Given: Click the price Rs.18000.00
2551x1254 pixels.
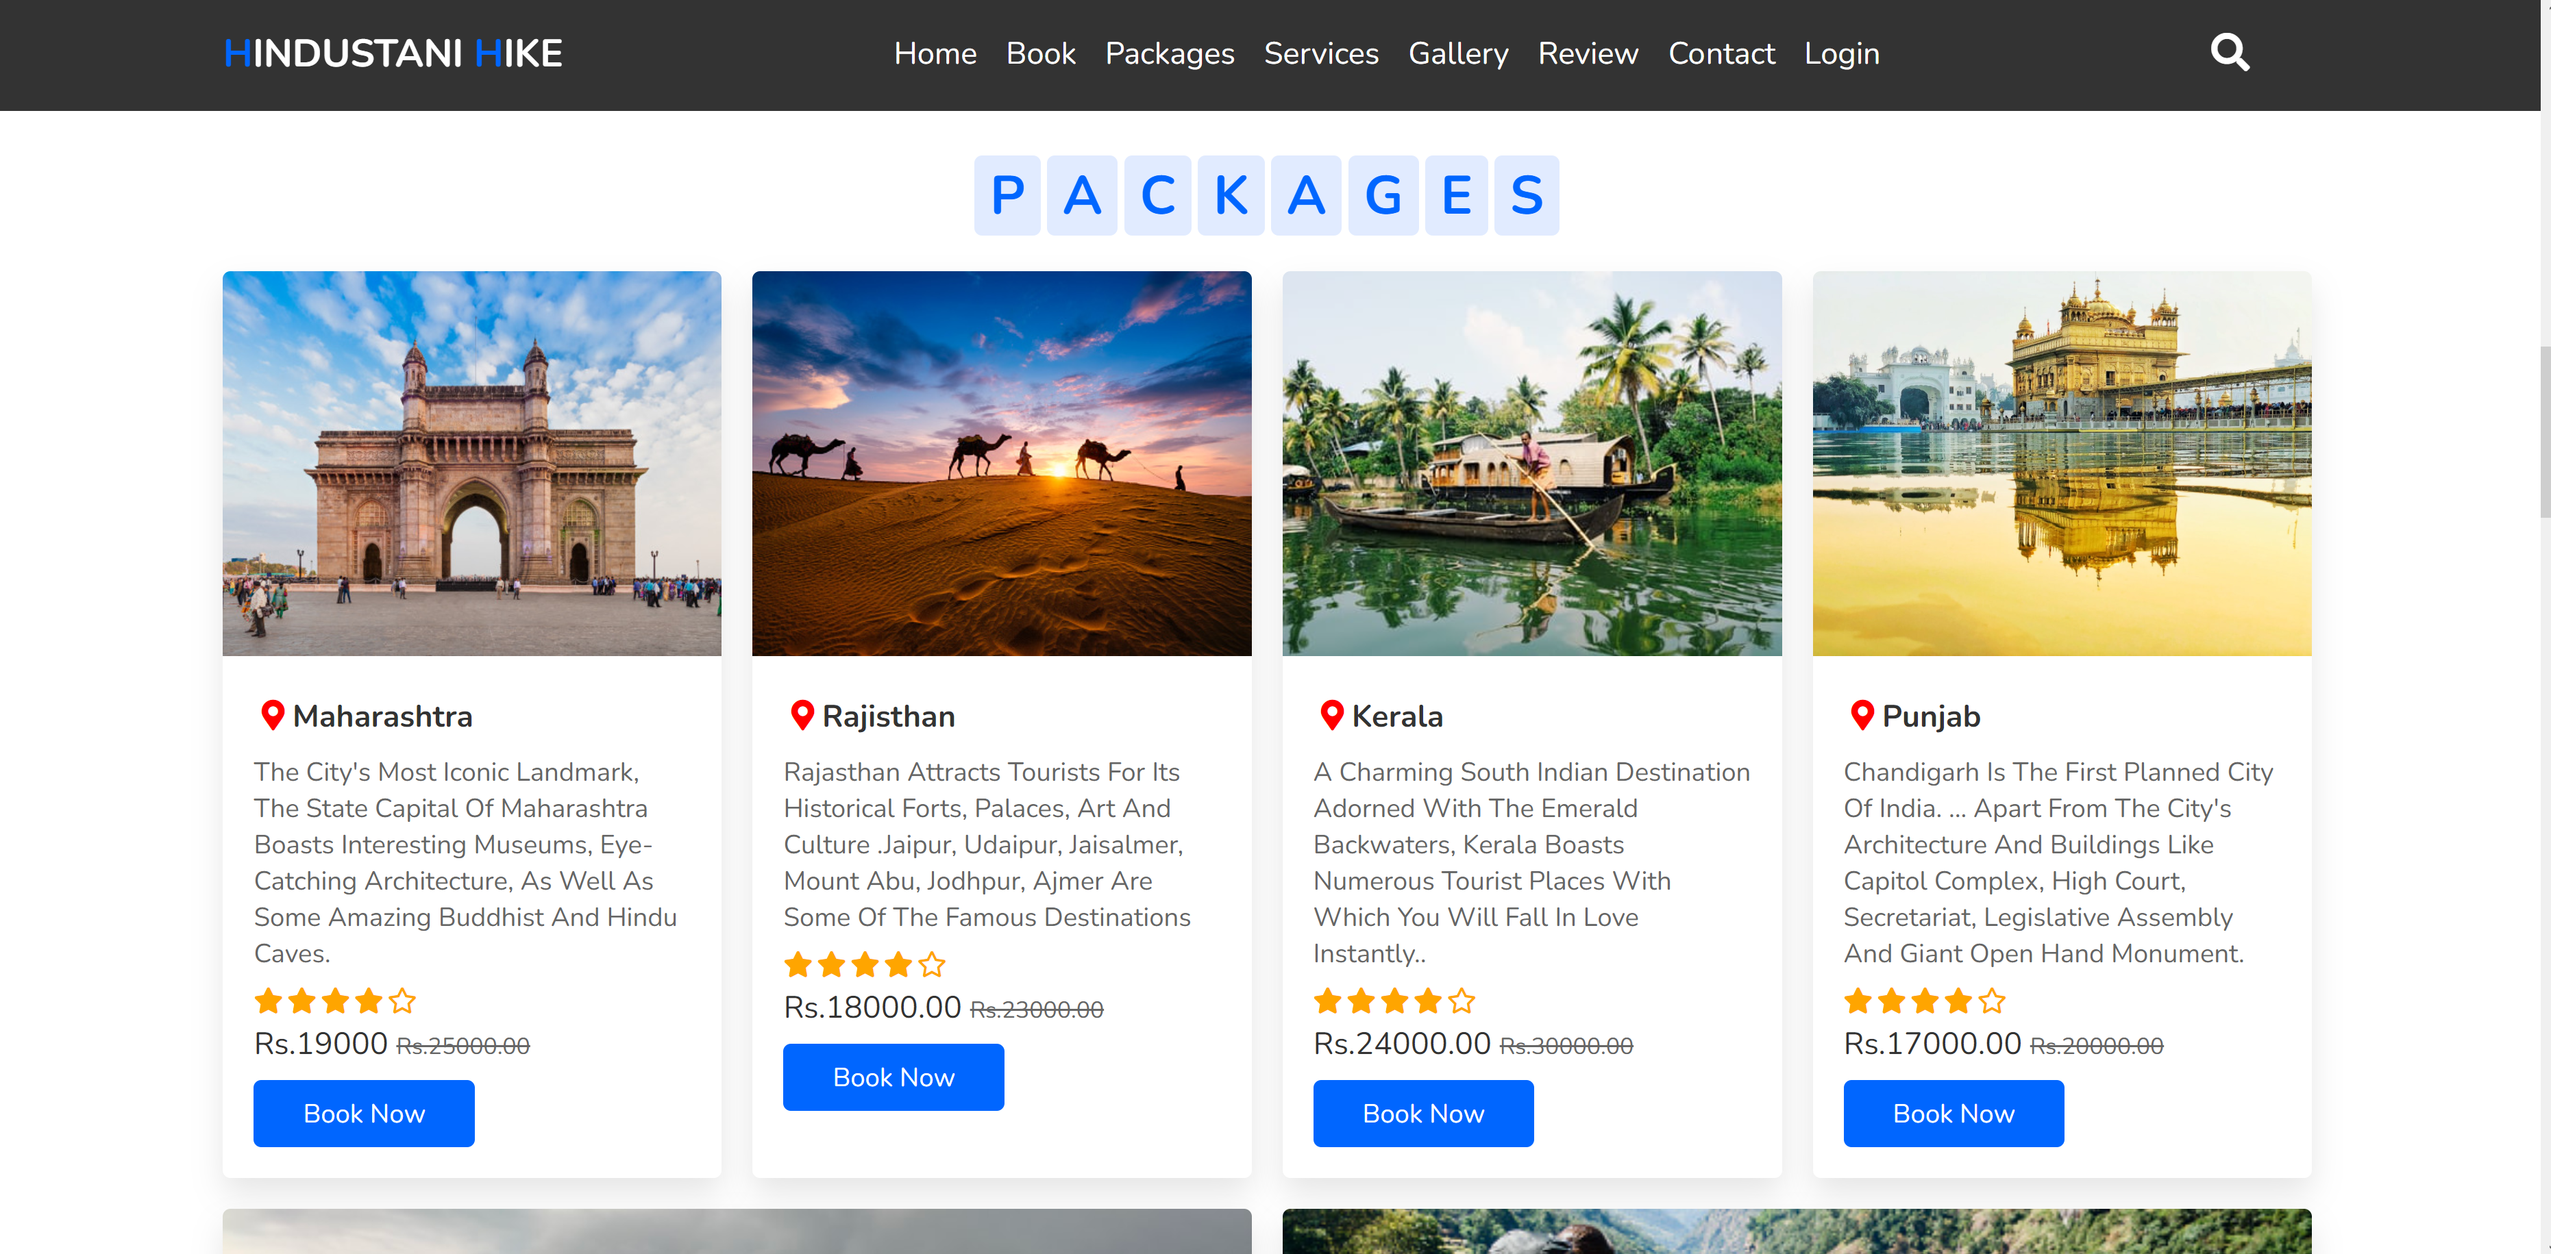Looking at the screenshot, I should pos(872,1007).
